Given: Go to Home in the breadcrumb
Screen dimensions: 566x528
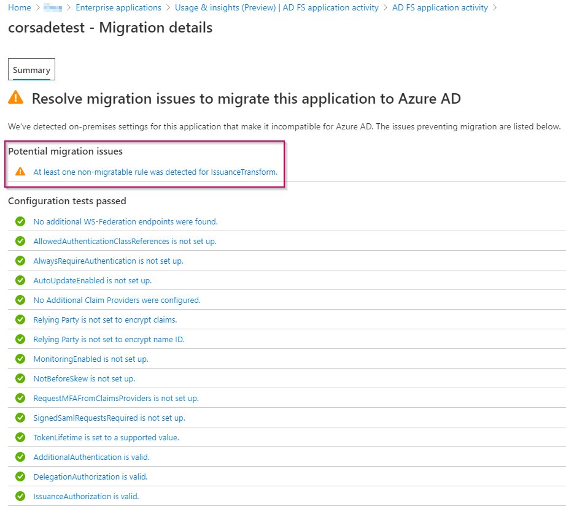Looking at the screenshot, I should (19, 8).
